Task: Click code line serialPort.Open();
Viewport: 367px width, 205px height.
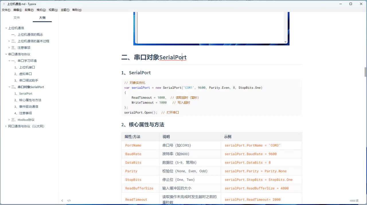Action: (x=141, y=113)
